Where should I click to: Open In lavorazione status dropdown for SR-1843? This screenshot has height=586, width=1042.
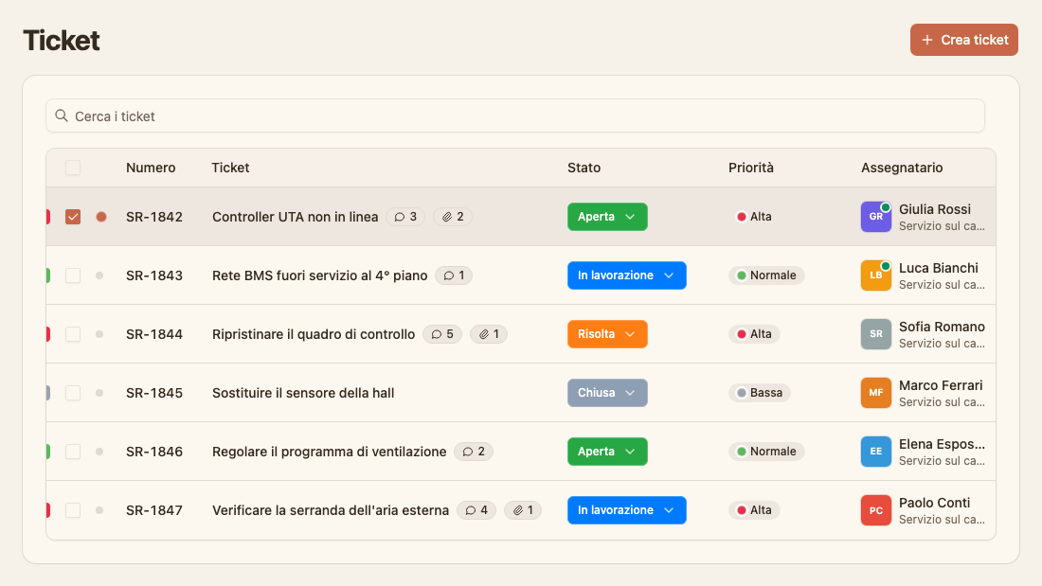[627, 275]
